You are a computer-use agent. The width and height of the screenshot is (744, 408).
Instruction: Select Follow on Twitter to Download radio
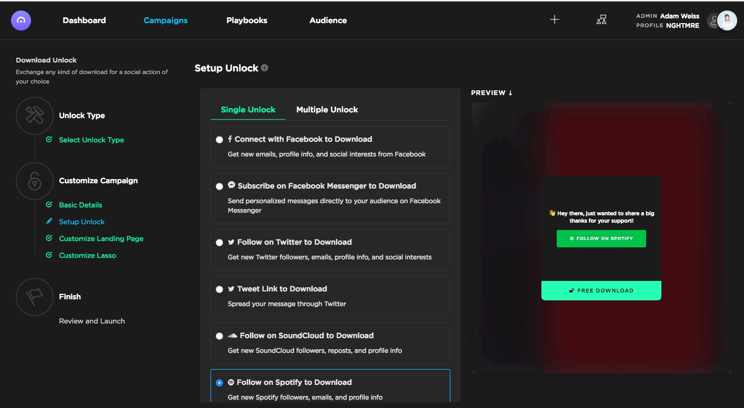(219, 243)
